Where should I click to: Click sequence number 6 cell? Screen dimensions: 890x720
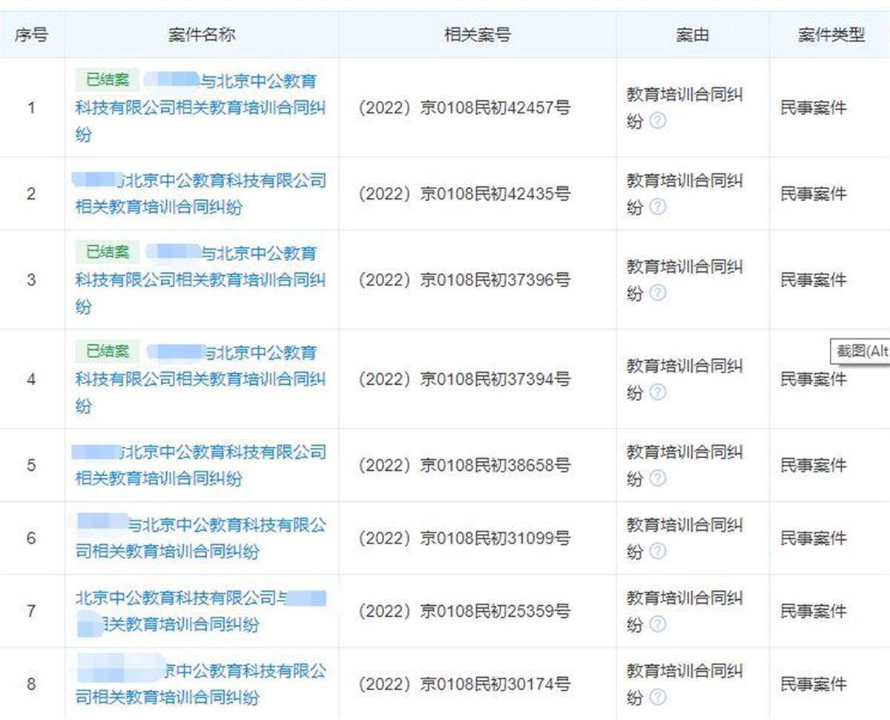coord(31,538)
